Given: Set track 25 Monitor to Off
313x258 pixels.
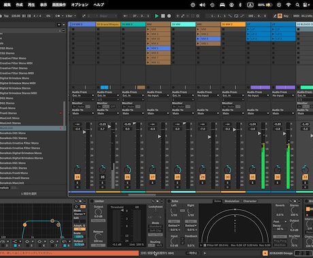Looking at the screenshot, I should (113, 107).
